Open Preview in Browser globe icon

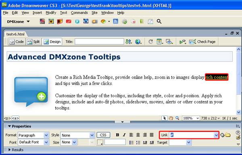point(138,42)
